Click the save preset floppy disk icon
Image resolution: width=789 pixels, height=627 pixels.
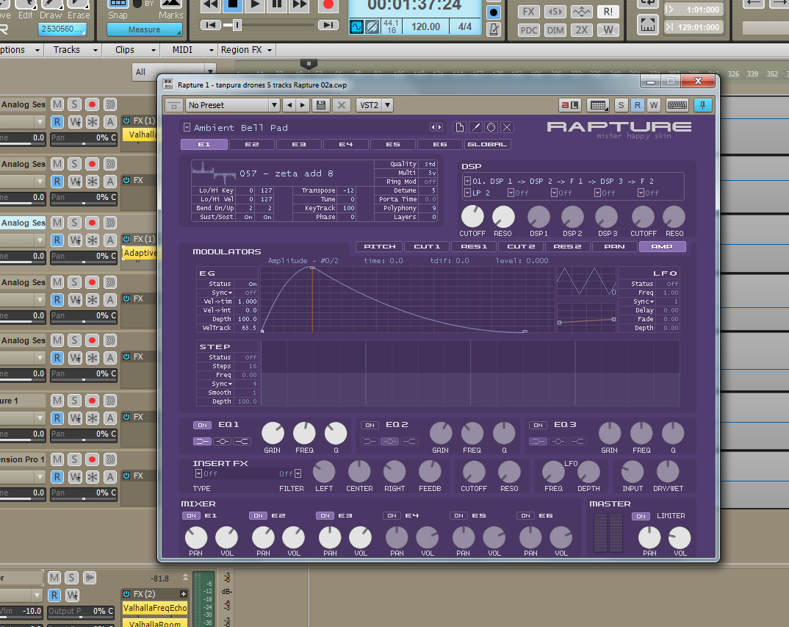[320, 105]
